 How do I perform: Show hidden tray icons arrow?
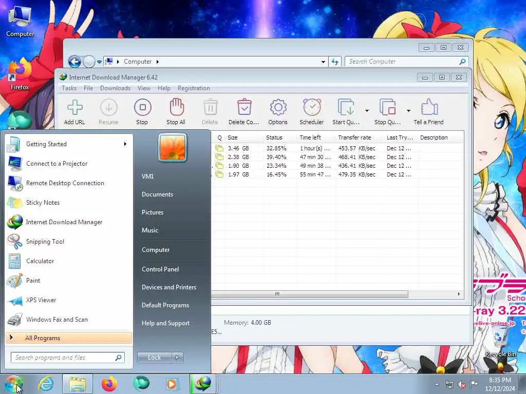[x=437, y=384]
